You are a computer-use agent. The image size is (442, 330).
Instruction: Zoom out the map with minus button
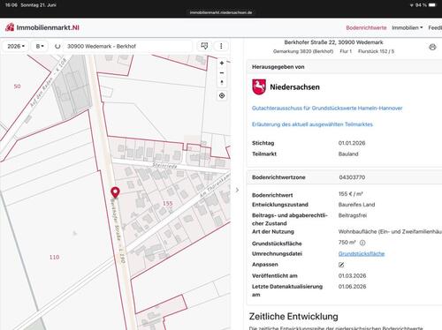coord(222,73)
